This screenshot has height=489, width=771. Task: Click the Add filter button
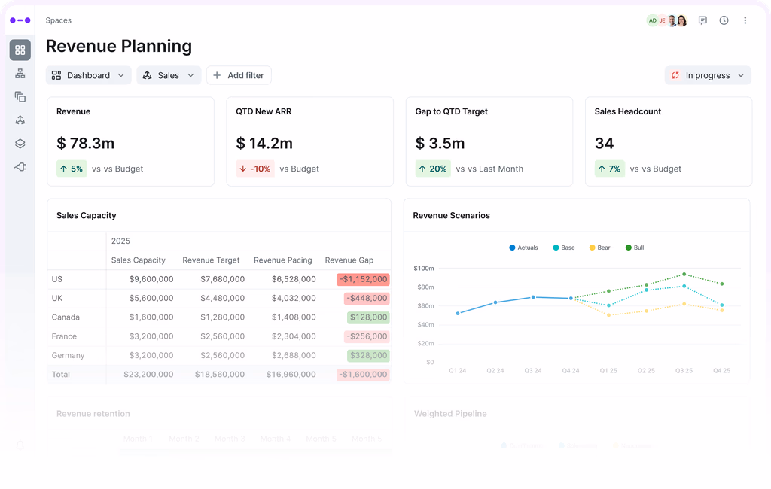239,75
